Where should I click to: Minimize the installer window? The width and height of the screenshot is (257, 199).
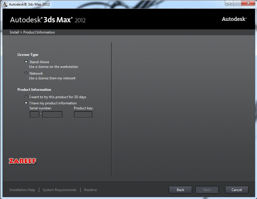tap(229, 3)
